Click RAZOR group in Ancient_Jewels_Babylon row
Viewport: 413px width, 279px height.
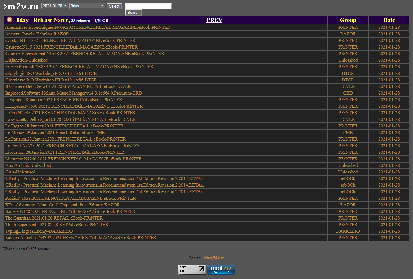click(348, 34)
